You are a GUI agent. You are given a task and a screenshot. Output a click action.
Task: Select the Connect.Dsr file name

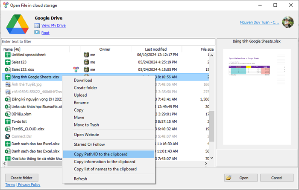click(x=22, y=136)
